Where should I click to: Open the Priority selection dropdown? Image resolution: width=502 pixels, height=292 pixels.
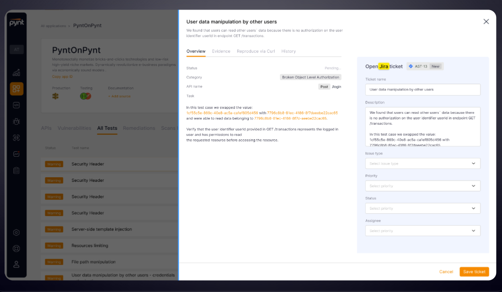point(422,186)
